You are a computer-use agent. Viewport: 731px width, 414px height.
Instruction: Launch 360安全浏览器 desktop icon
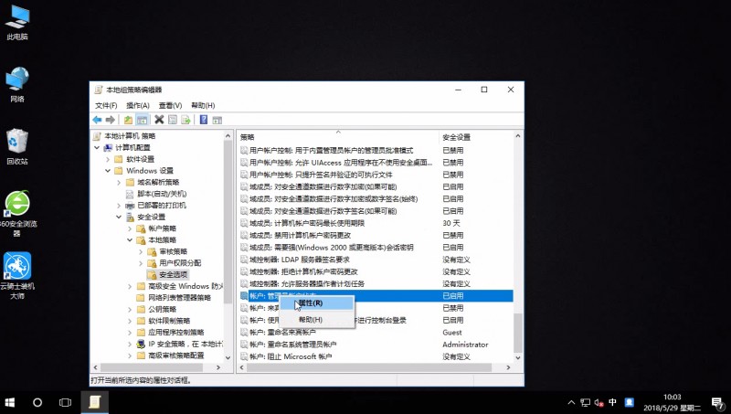coord(17,214)
